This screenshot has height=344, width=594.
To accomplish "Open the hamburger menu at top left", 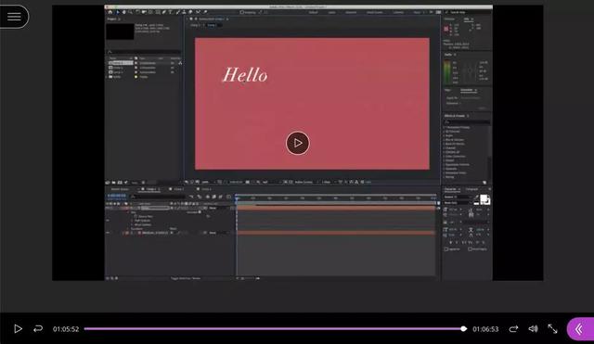I will click(x=14, y=17).
